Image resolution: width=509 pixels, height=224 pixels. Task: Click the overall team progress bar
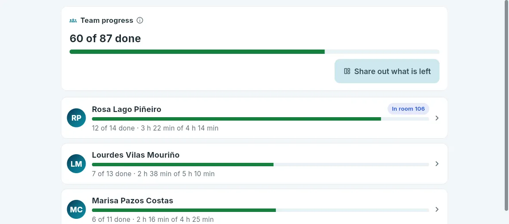click(255, 52)
